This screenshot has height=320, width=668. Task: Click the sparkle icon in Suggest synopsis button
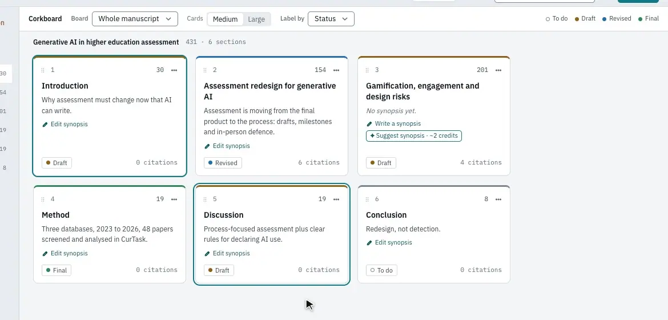[x=372, y=135]
